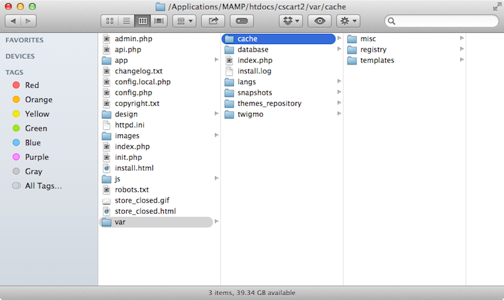This screenshot has width=504, height=300.
Task: Select the config.local.php file
Action: pyautogui.click(x=142, y=82)
